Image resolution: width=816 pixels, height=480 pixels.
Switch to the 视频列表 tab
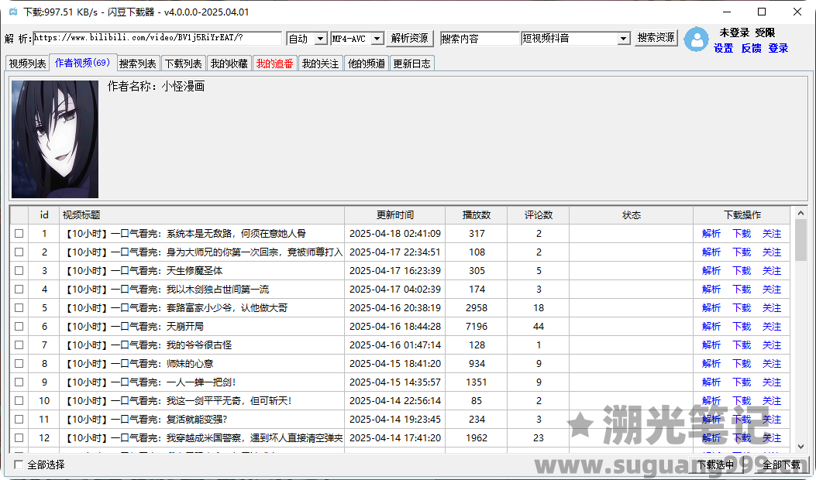(28, 63)
